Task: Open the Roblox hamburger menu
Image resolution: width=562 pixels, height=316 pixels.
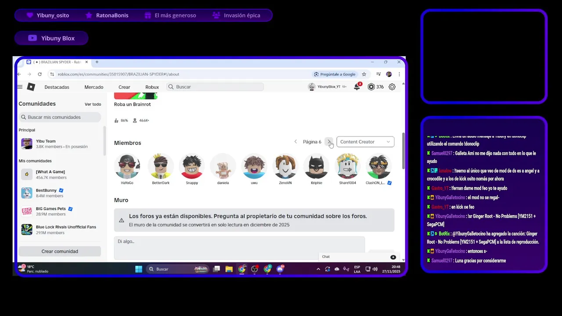Action: tap(20, 87)
